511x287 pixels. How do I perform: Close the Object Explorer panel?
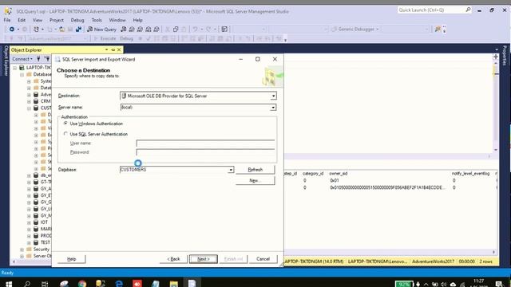(x=119, y=49)
